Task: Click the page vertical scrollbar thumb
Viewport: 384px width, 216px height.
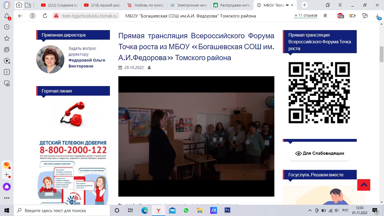Action: tap(381, 54)
